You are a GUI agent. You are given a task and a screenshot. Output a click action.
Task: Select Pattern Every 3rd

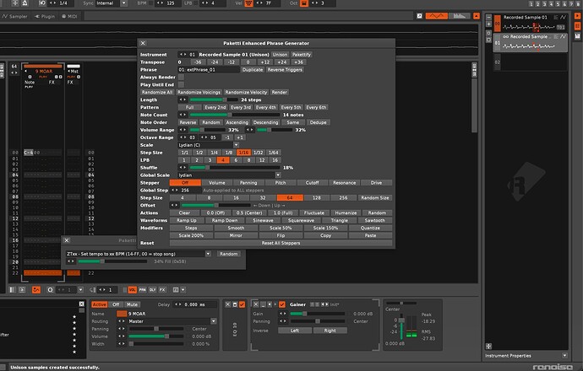point(241,107)
